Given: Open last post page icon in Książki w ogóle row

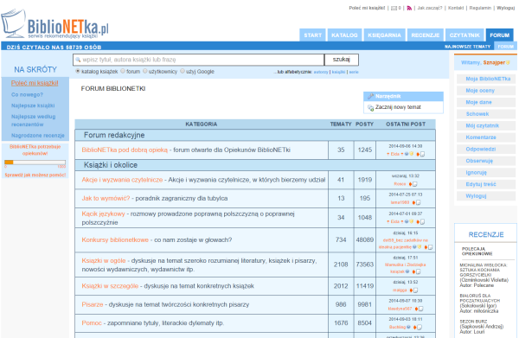Looking at the screenshot, I should (x=418, y=271).
